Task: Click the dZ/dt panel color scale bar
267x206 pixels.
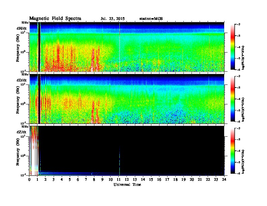Action: click(232, 151)
